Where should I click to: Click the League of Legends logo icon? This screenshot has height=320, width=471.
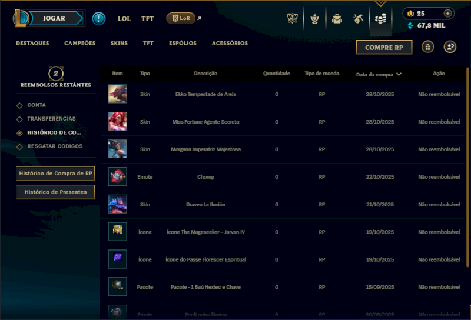[20, 18]
